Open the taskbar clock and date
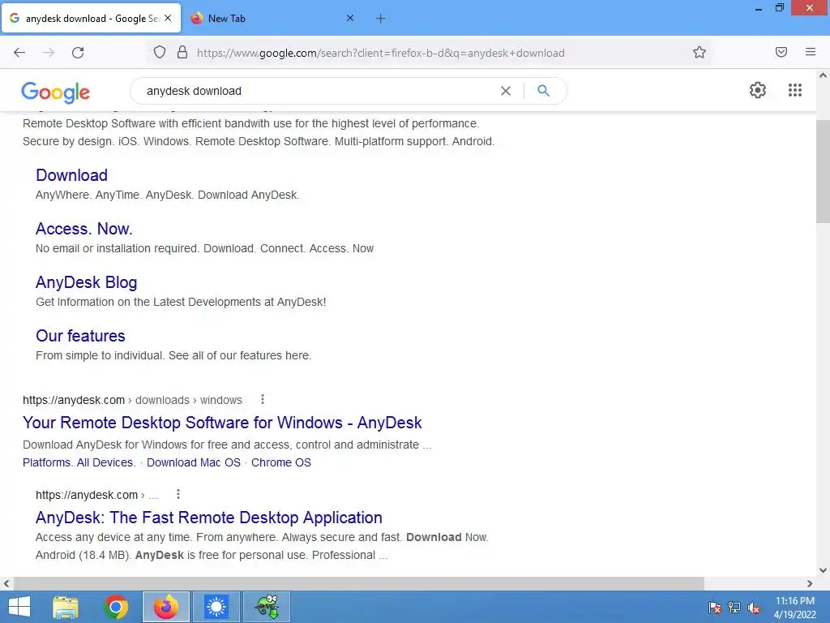 click(x=794, y=608)
